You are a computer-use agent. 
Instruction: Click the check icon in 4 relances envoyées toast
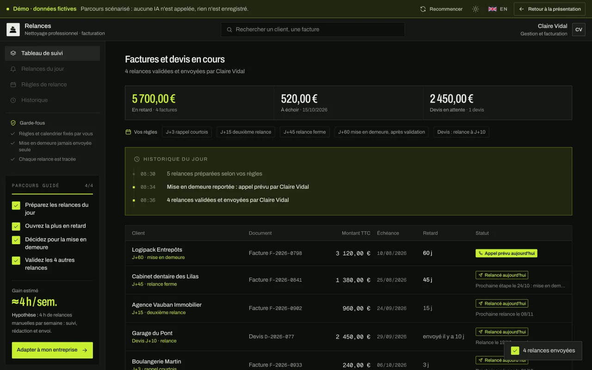(515, 351)
